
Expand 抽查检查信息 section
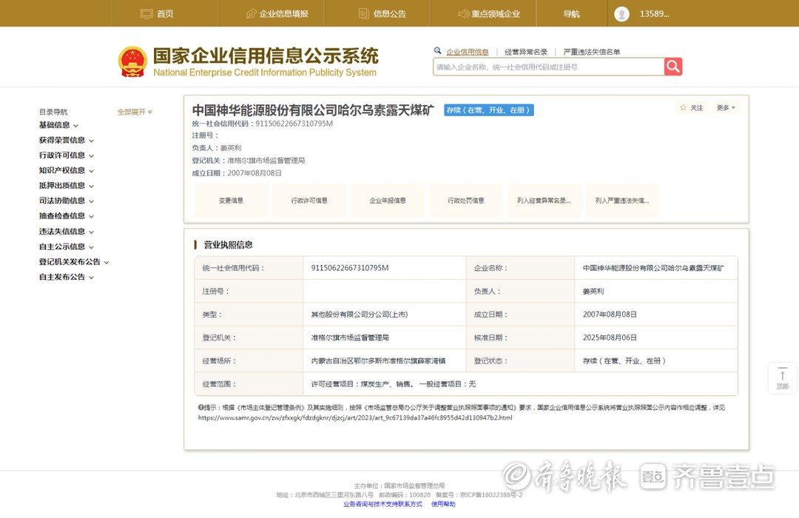tap(67, 216)
